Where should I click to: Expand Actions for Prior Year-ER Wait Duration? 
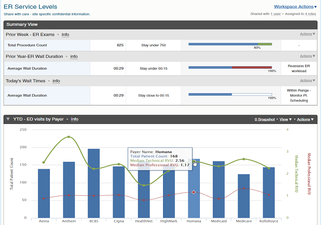pyautogui.click(x=307, y=57)
